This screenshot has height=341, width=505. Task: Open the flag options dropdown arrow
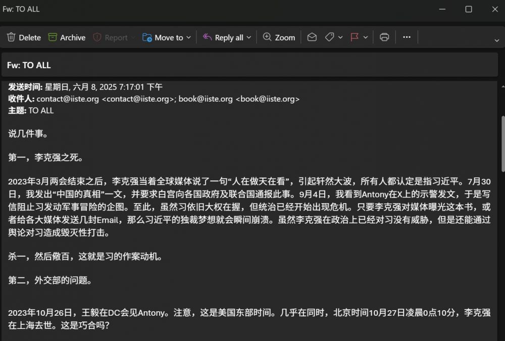366,37
